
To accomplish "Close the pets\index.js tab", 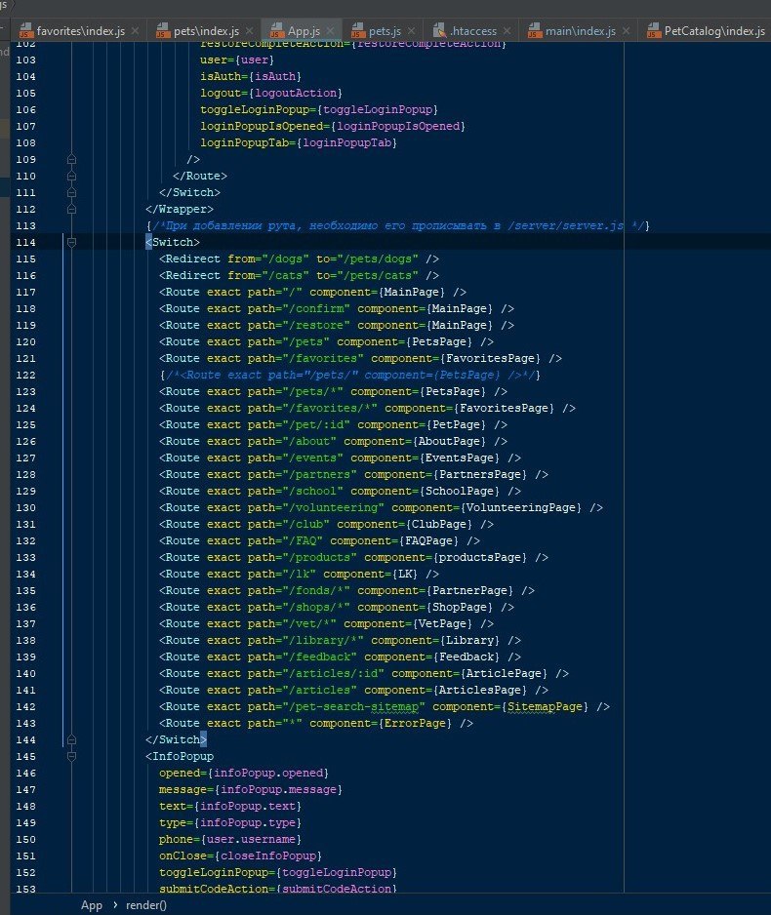I will coord(250,31).
